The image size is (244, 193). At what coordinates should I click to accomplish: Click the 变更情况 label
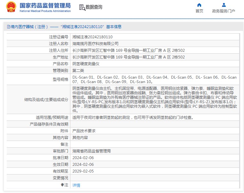60,178
